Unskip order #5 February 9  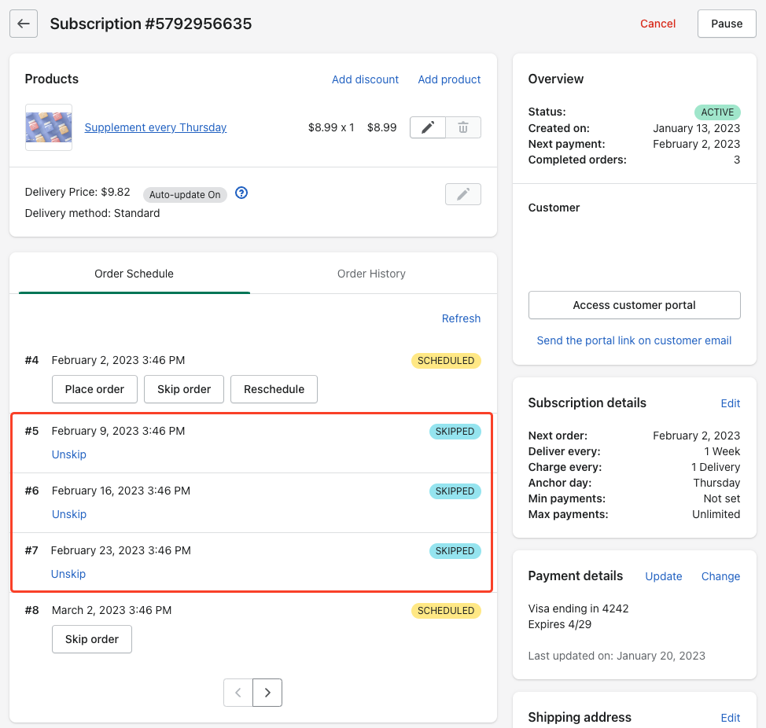pos(69,454)
